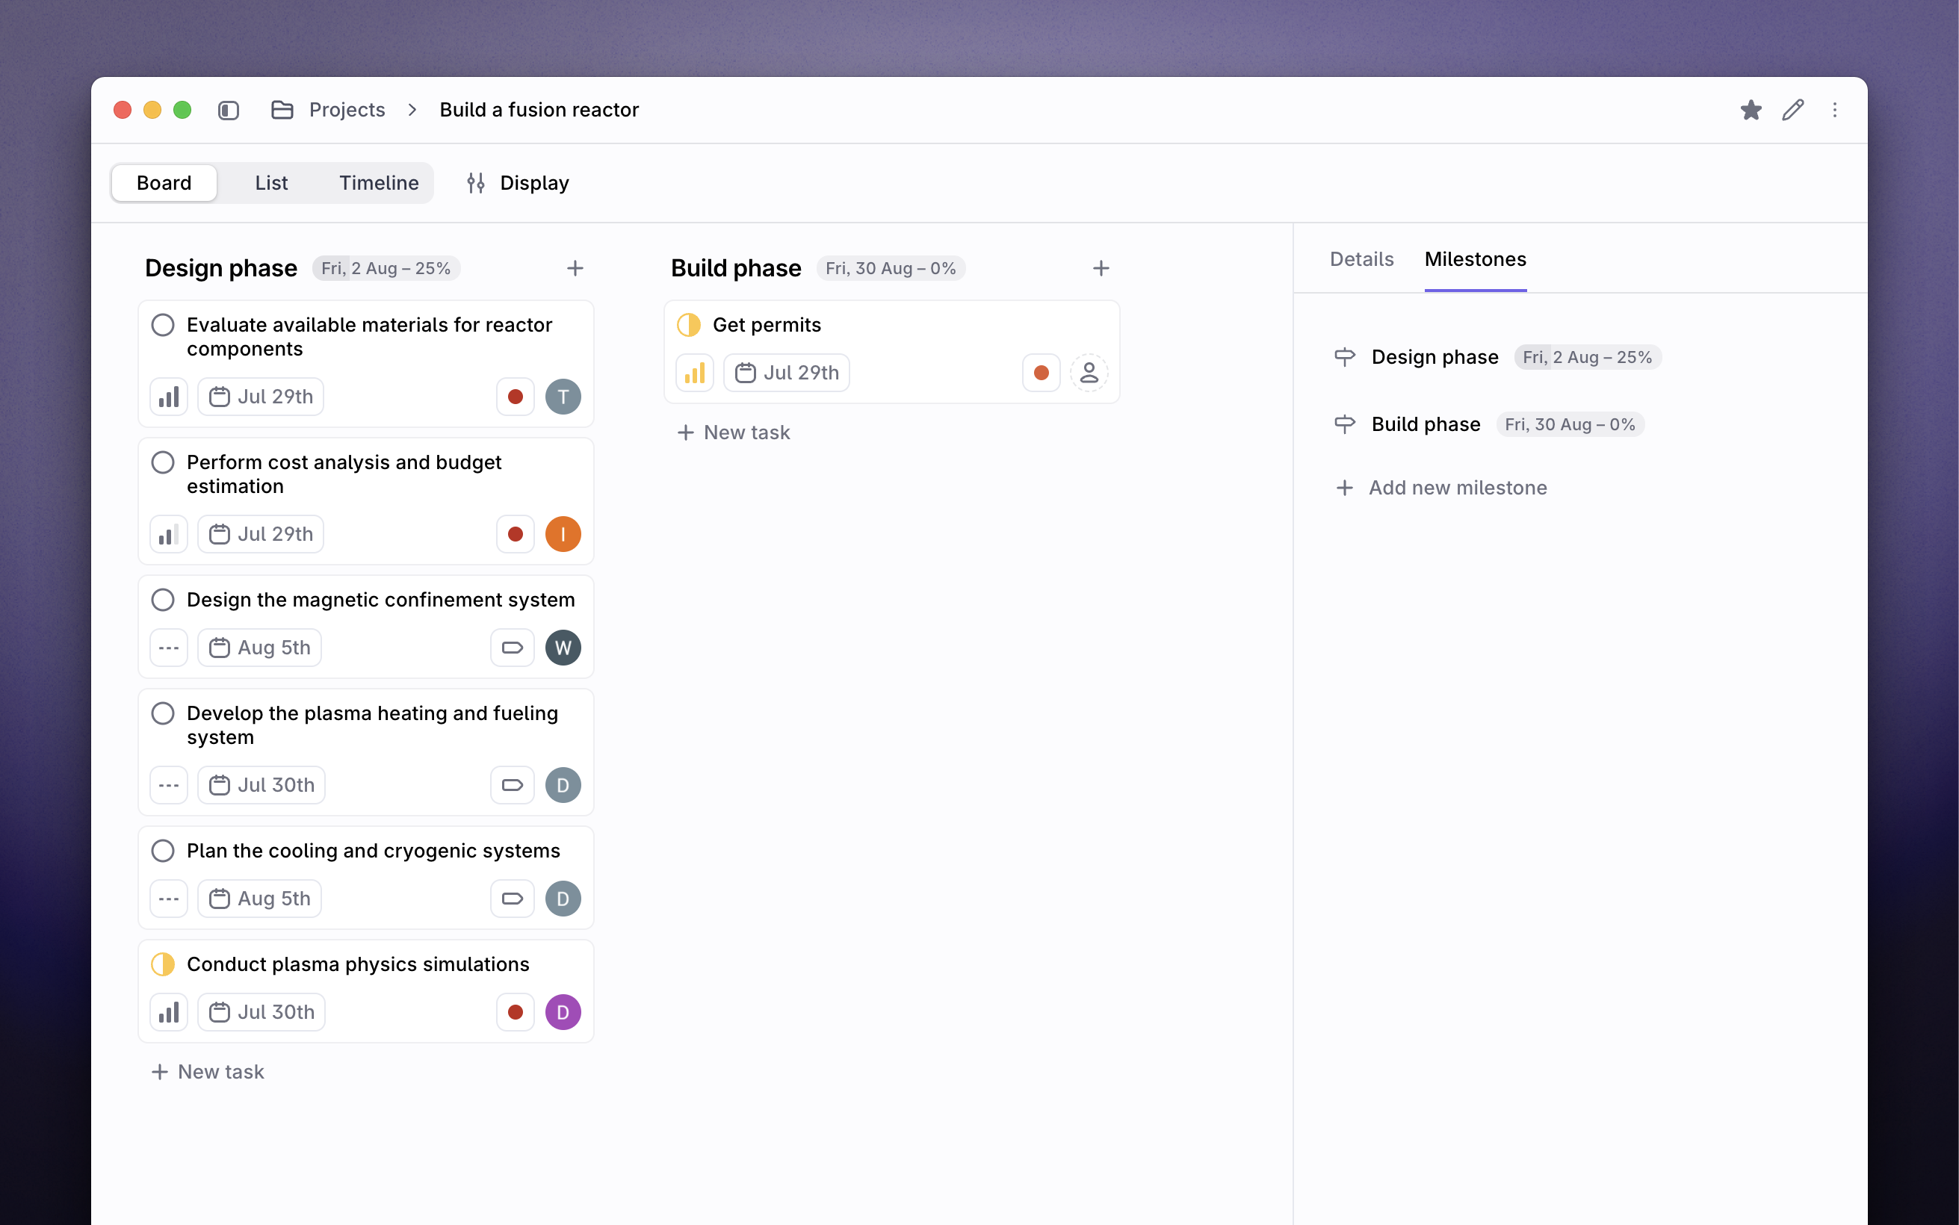Add a task via Design phase plus icon

pos(575,268)
